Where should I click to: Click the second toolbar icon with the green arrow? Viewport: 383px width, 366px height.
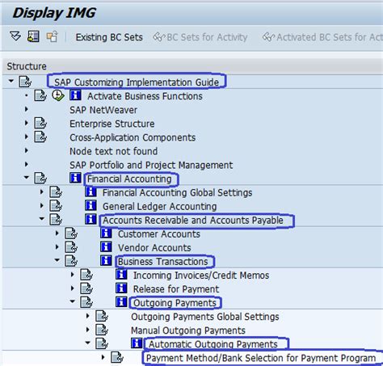click(x=33, y=36)
